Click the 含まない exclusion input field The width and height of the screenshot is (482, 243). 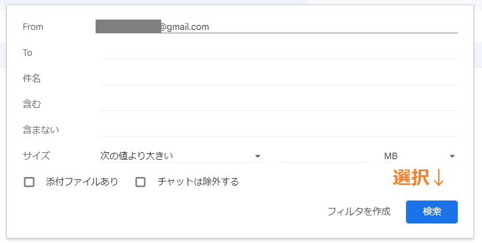pyautogui.click(x=279, y=130)
